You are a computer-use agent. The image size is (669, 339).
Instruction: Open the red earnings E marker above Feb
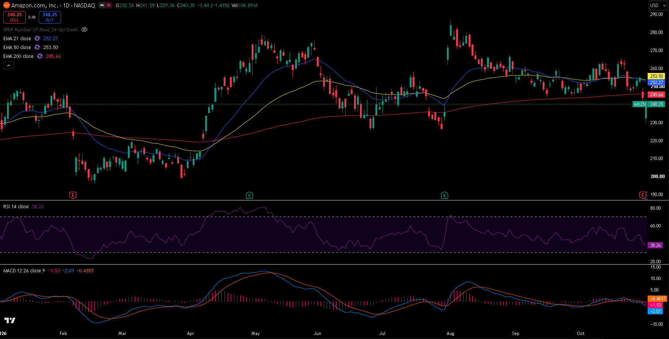[x=73, y=195]
